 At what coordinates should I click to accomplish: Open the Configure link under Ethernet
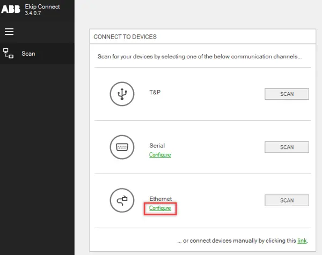pyautogui.click(x=160, y=208)
